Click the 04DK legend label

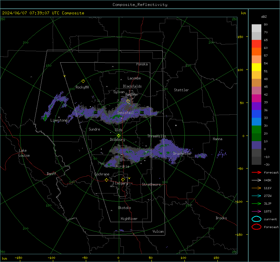pyautogui.click(x=268, y=180)
